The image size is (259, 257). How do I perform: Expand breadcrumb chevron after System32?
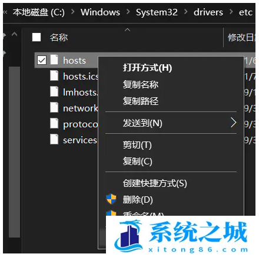[x=185, y=12]
